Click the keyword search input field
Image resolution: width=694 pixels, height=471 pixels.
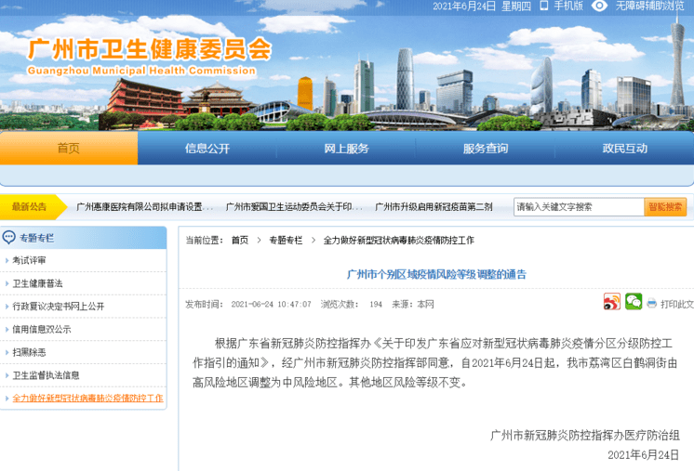577,207
